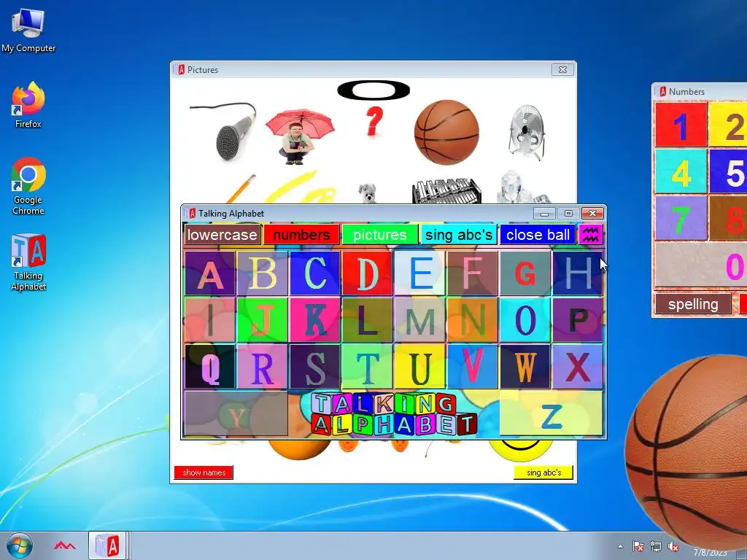Click the xylophone picture
Screen dimensions: 747x560
(446, 191)
